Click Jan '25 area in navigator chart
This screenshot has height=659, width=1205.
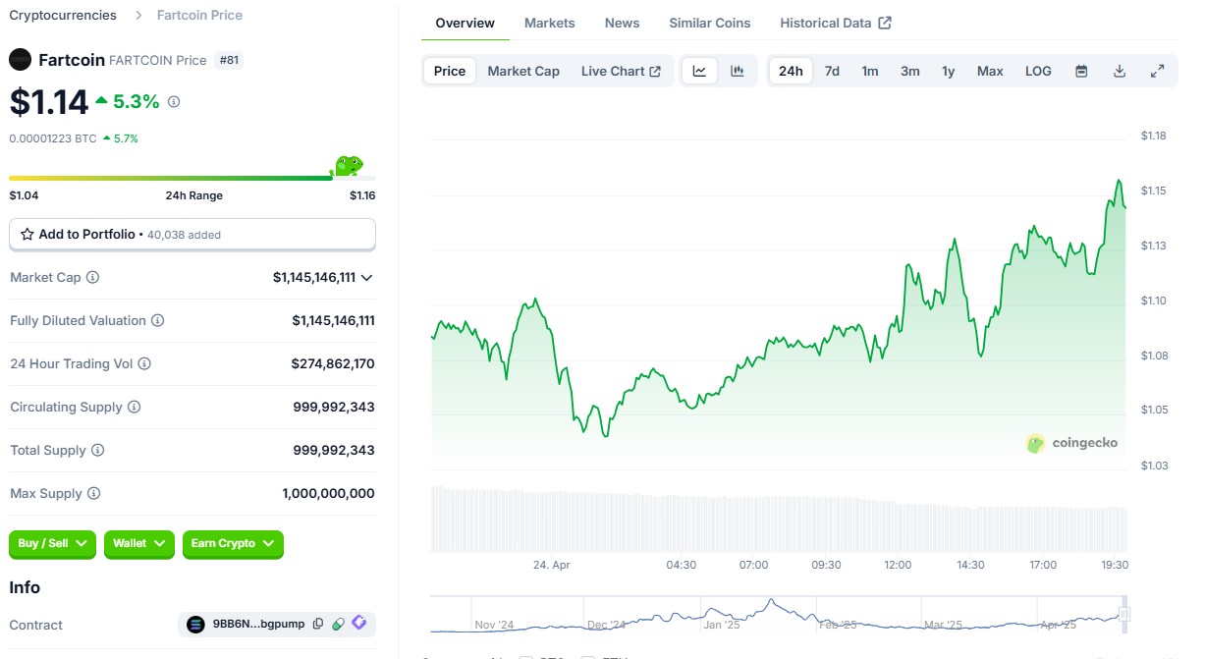(x=722, y=624)
